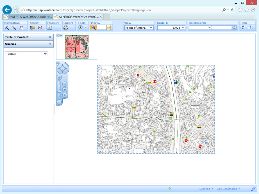Open the Points of Interest view dropdown
259x194 pixels.
tap(151, 27)
